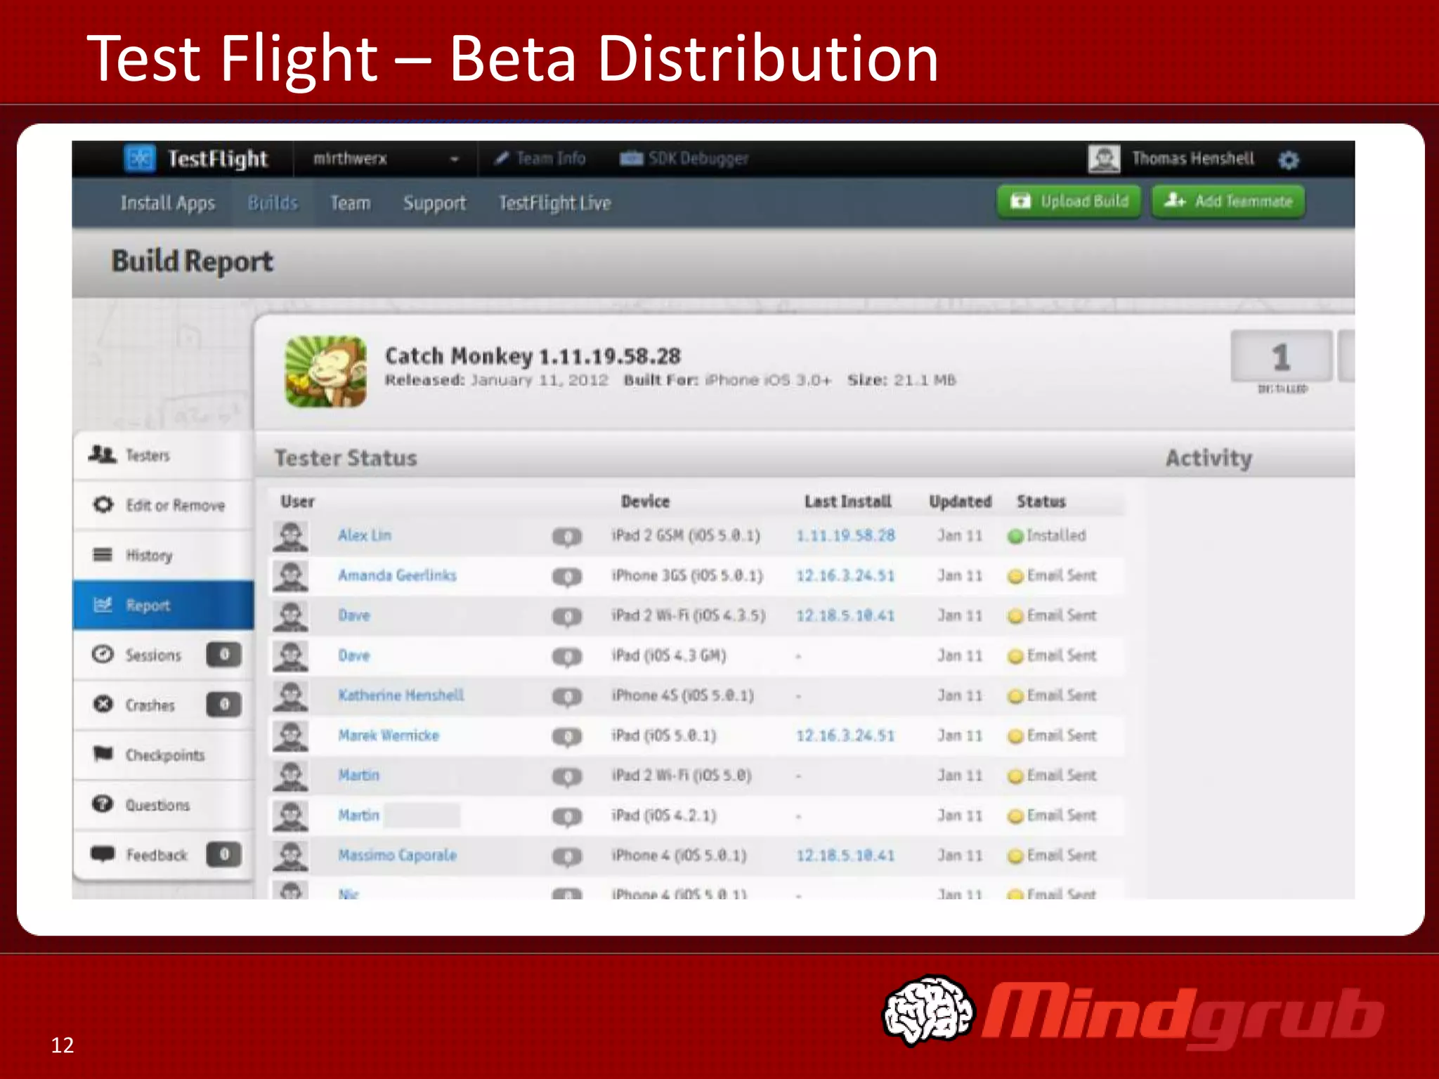This screenshot has width=1439, height=1079.
Task: Click the TestFlight logo icon
Action: coord(139,159)
